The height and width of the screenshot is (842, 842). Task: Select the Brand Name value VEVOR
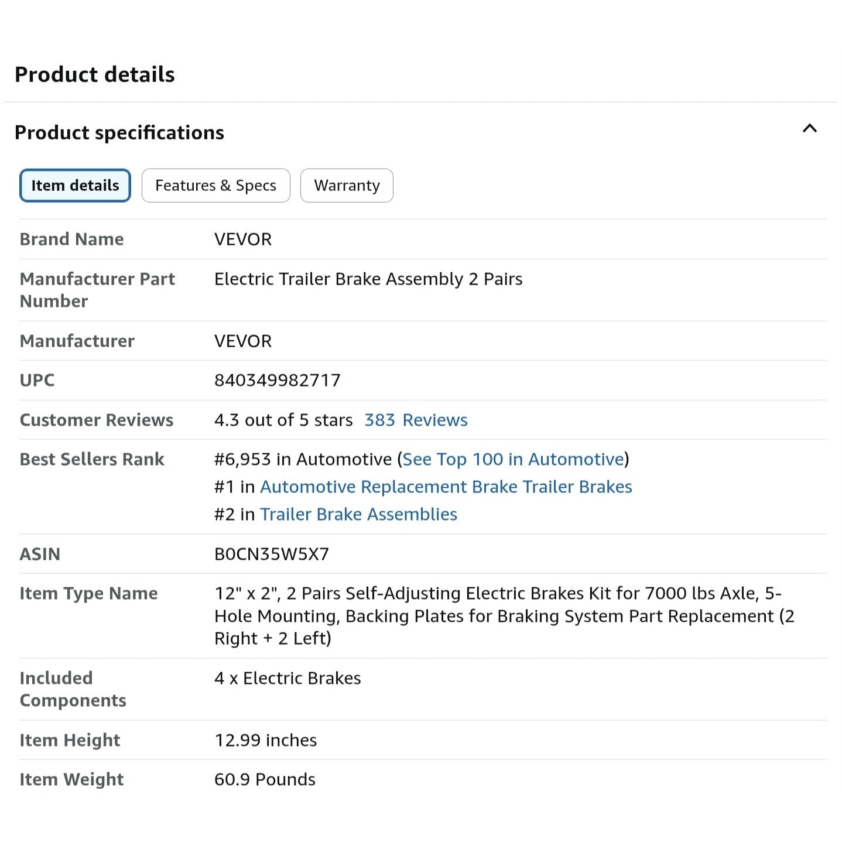[x=243, y=239]
